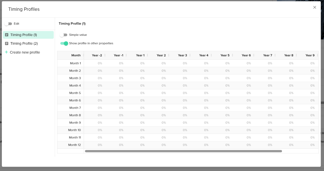This screenshot has height=171, width=324.
Task: Click the Month 1 Year -2 cell
Action: 100,63
